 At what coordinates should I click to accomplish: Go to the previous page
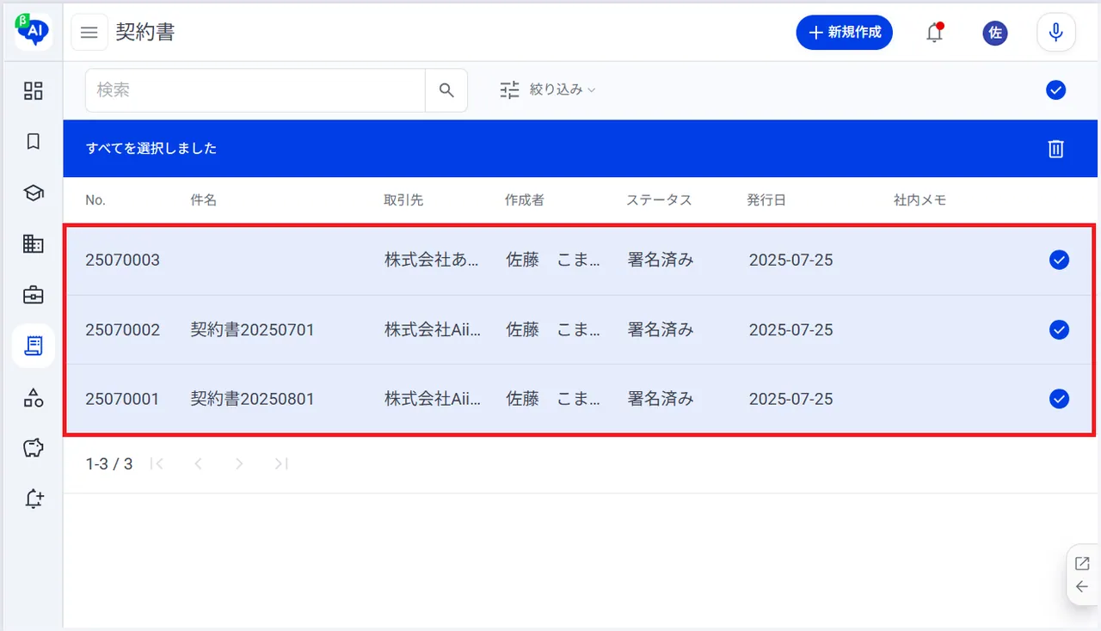tap(198, 464)
